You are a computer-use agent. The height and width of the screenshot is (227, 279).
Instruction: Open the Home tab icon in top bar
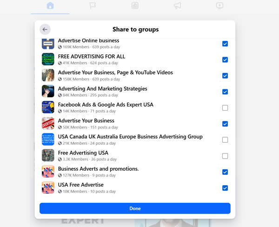(50, 6)
